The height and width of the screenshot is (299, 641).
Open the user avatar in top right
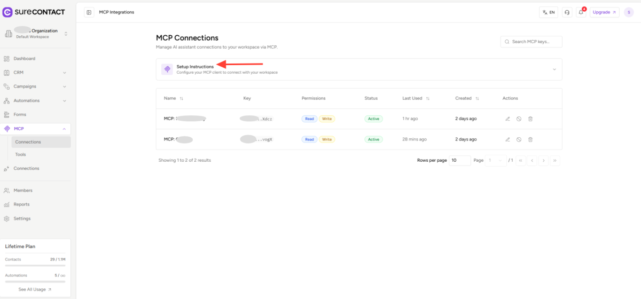pos(629,12)
